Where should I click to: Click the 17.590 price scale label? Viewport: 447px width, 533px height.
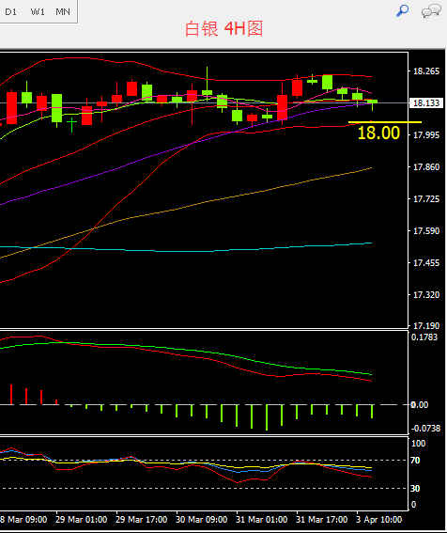pyautogui.click(x=426, y=231)
